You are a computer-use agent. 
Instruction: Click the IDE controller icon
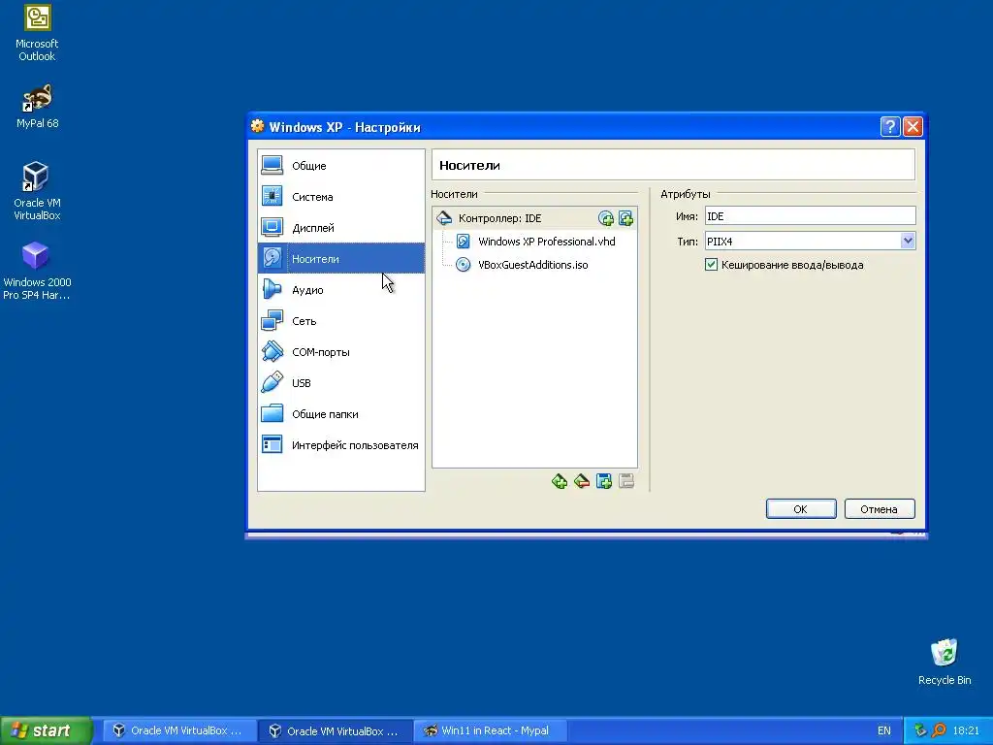pos(444,218)
